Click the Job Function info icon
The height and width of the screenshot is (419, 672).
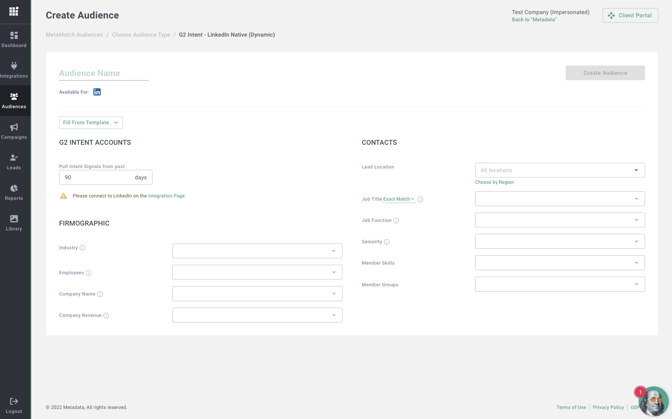pyautogui.click(x=396, y=221)
